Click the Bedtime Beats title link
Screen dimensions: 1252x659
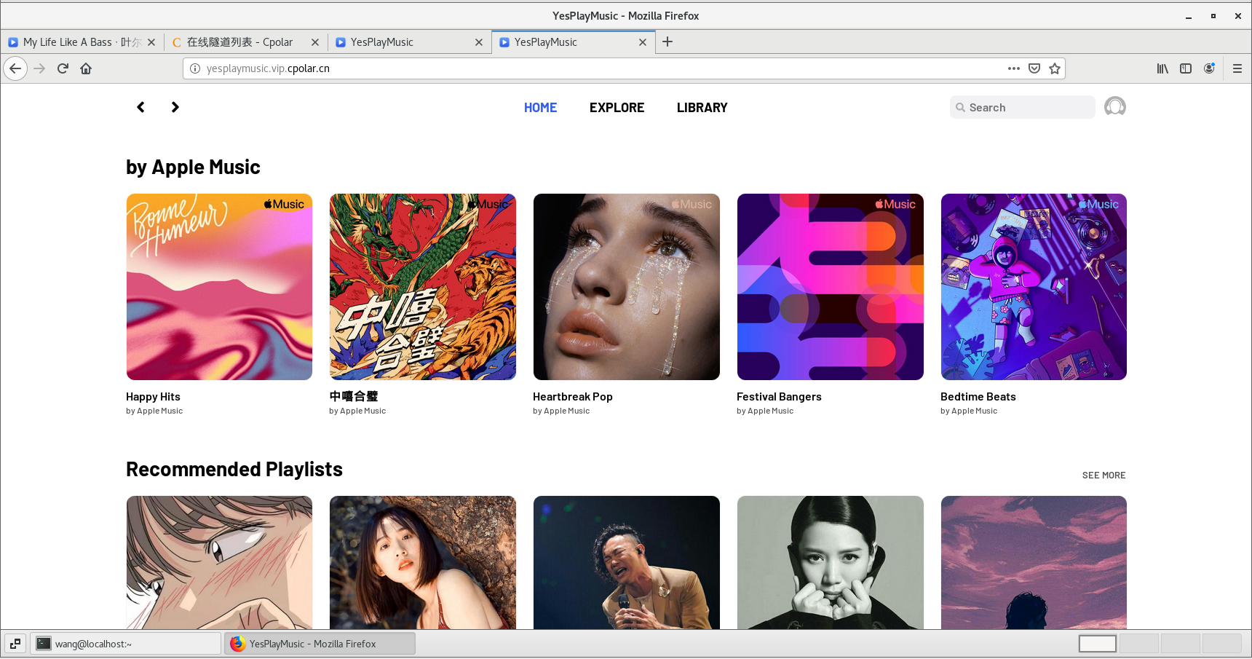click(x=978, y=397)
